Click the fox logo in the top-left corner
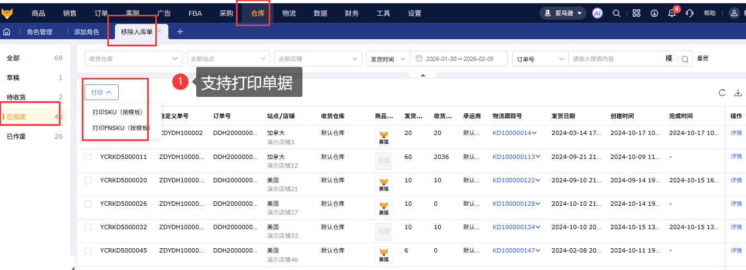The height and width of the screenshot is (270, 746). coord(8,13)
